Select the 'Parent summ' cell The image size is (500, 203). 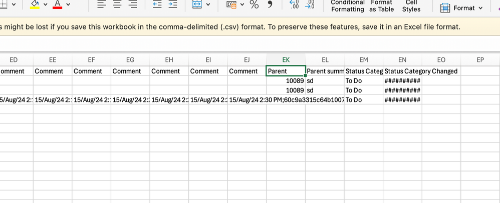[x=325, y=71]
